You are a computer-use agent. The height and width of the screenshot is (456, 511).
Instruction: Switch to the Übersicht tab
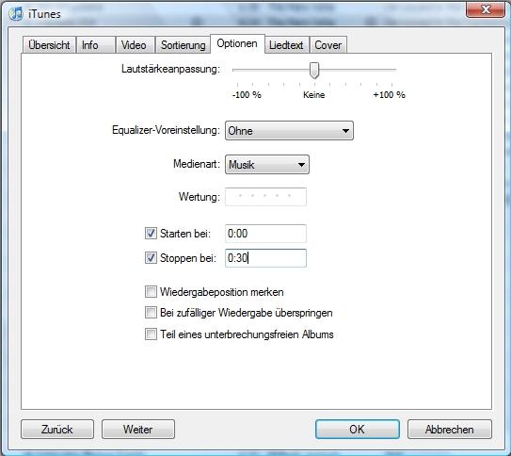(x=49, y=45)
